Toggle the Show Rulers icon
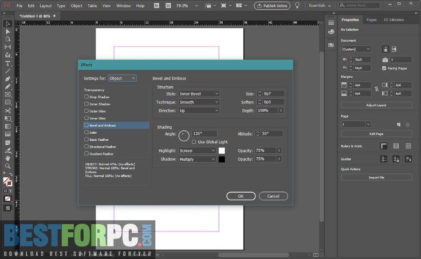421x259 pixels. coord(384,146)
